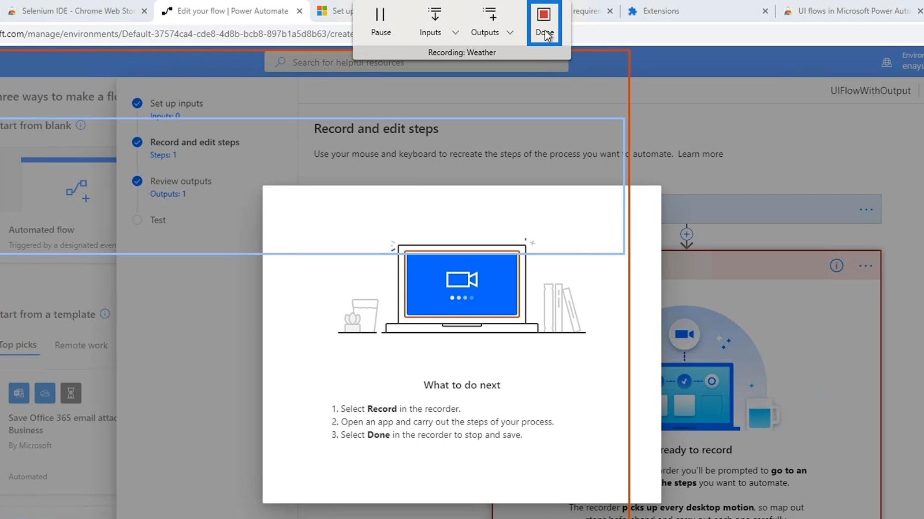Open ellipsis menu on recording card
Viewport: 924px width, 519px height.
[x=865, y=266]
